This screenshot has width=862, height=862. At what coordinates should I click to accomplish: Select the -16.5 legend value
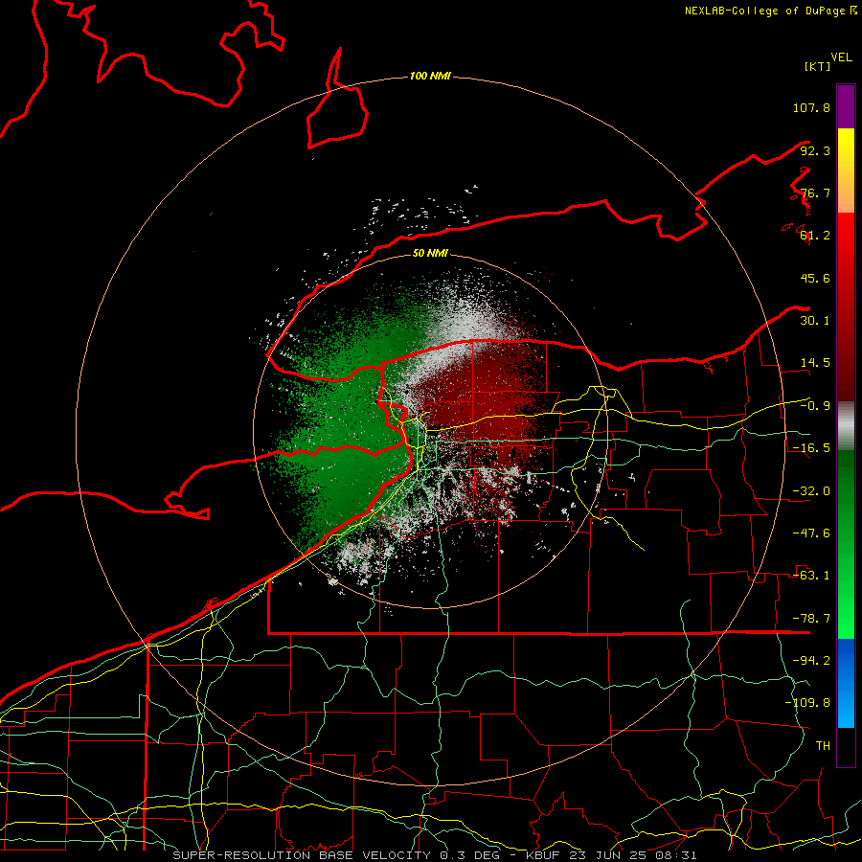(811, 448)
